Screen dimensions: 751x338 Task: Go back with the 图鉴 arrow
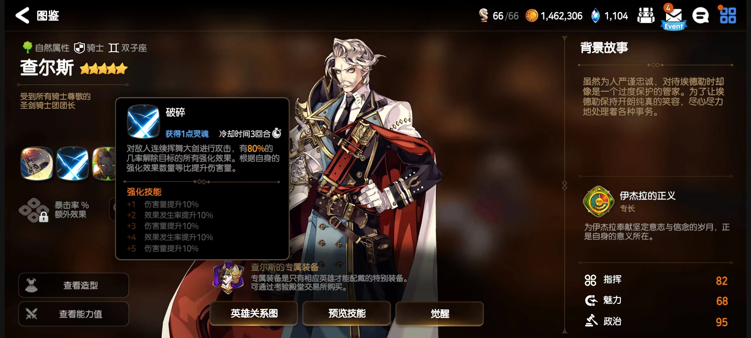click(23, 16)
